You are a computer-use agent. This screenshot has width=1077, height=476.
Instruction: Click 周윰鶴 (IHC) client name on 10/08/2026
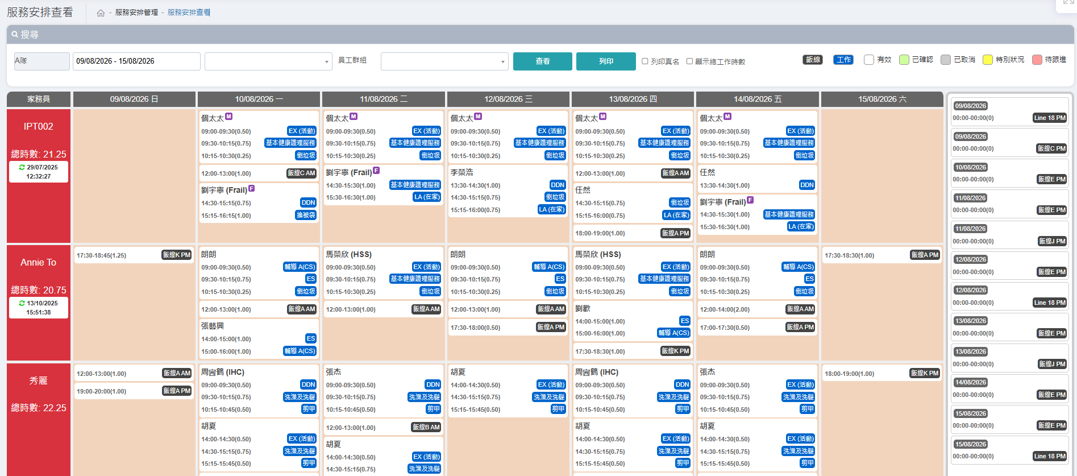[x=223, y=372]
